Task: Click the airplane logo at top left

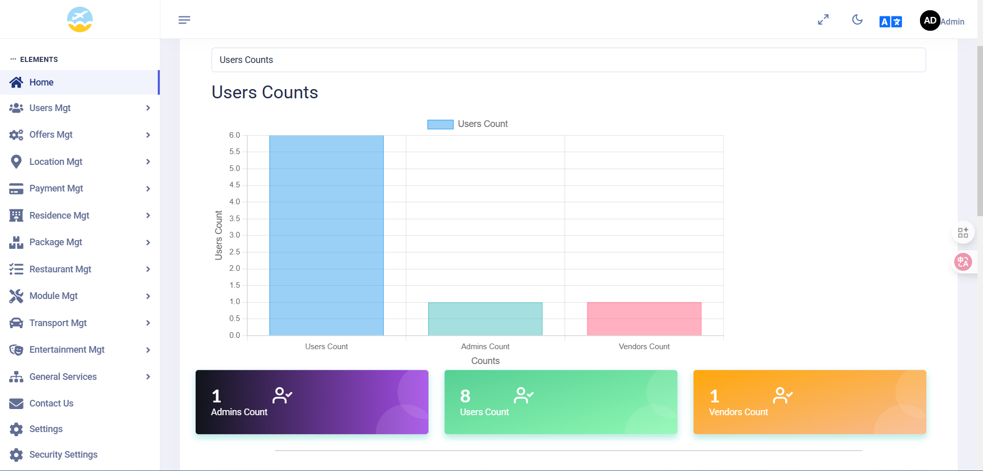Action: (80, 19)
